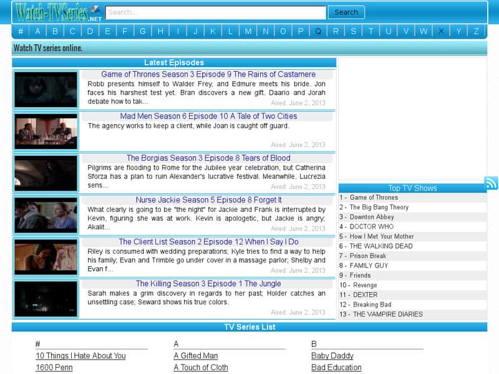Click The Killing episode thumbnail
Image resolution: width=499 pixels, height=374 pixels.
[x=46, y=299]
